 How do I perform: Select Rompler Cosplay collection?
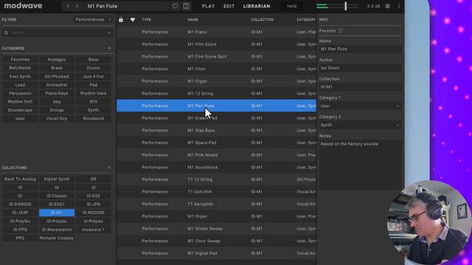coord(57,238)
